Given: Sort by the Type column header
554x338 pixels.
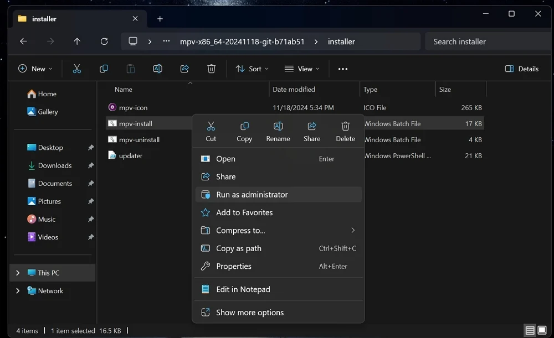Looking at the screenshot, I should pyautogui.click(x=370, y=89).
